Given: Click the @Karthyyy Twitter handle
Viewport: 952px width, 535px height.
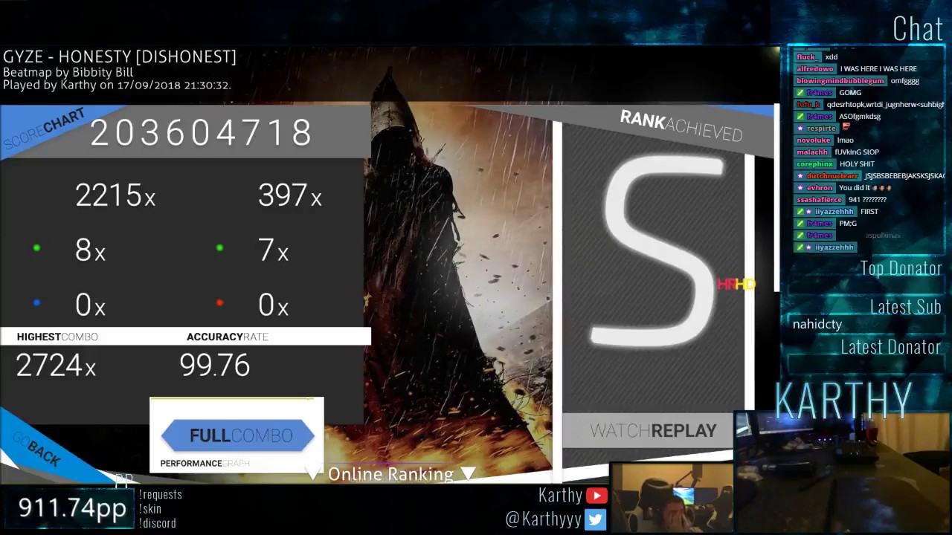Looking at the screenshot, I should 543,519.
